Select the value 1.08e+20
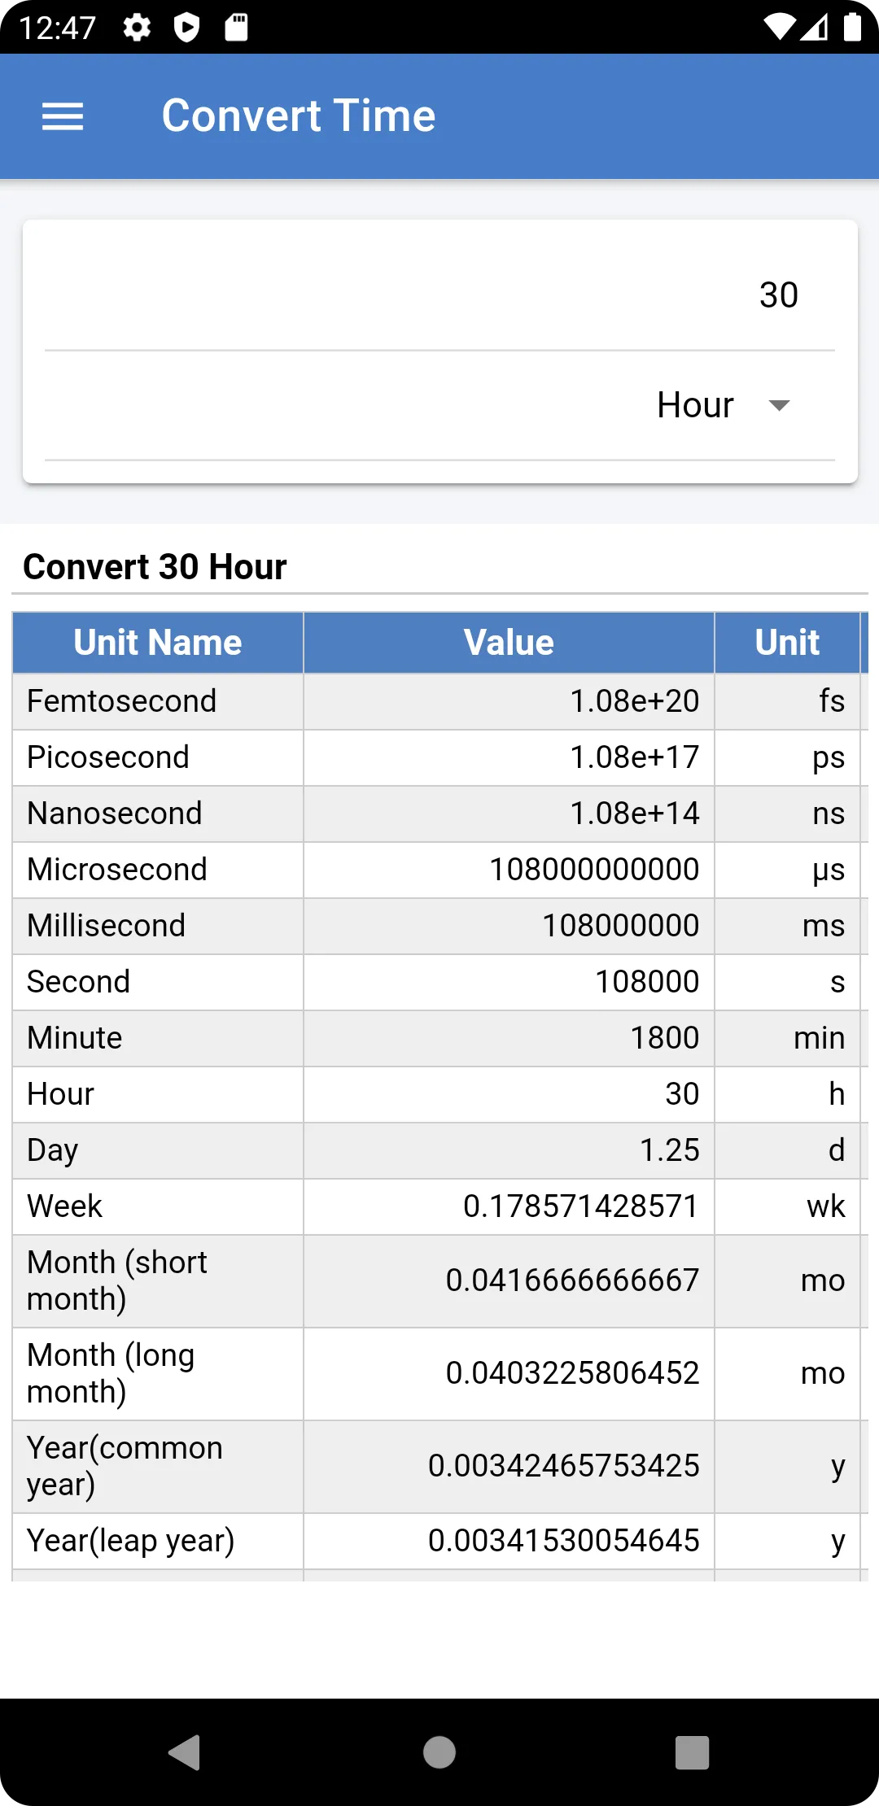The image size is (879, 1806). pos(634,701)
